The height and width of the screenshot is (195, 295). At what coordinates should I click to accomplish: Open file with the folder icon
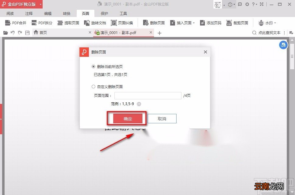tap(5, 33)
